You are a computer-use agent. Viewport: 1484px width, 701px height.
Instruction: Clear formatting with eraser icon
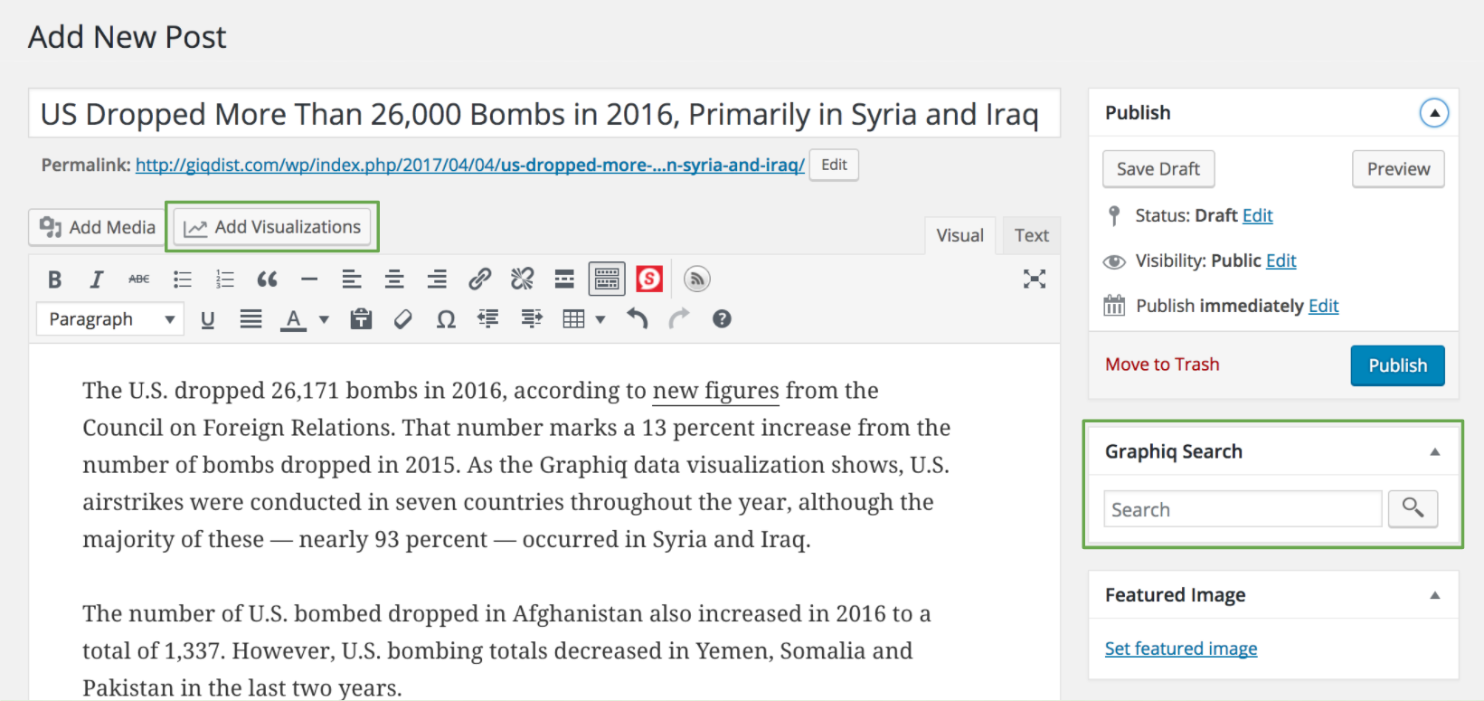coord(403,319)
